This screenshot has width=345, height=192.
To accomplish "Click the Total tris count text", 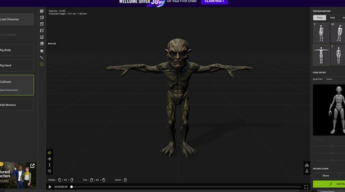I will [x=57, y=11].
